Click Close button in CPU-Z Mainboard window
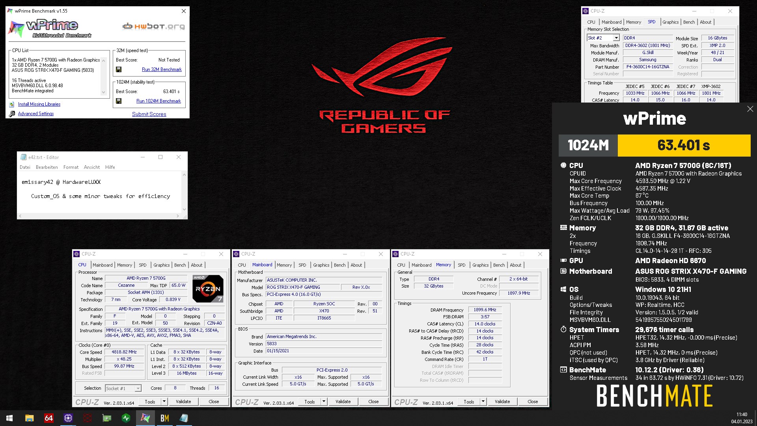 (373, 402)
